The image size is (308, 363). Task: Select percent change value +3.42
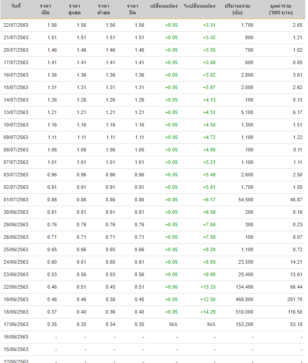[x=209, y=37]
